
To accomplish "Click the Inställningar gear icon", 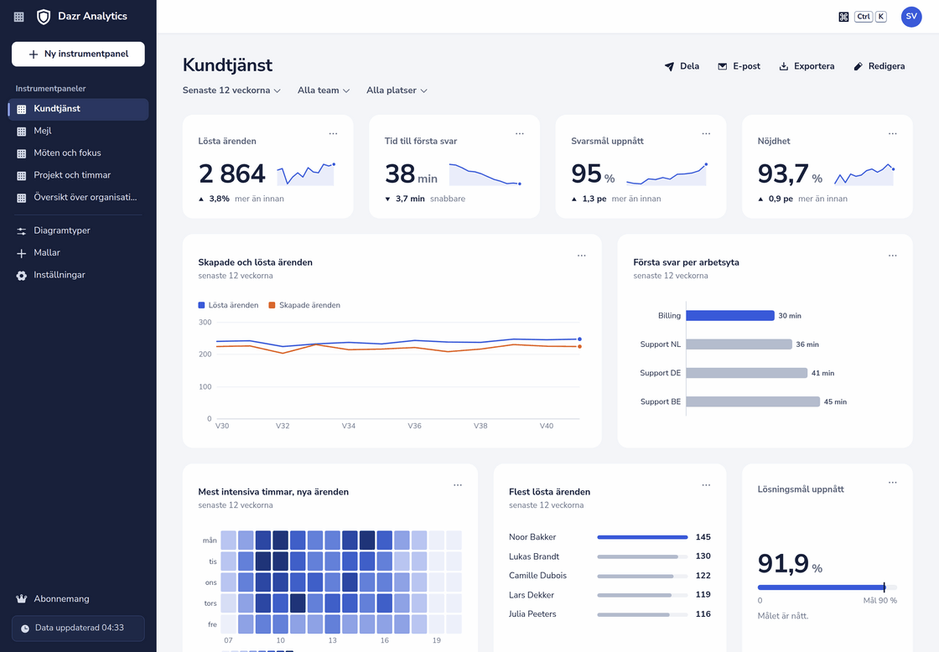I will [22, 276].
